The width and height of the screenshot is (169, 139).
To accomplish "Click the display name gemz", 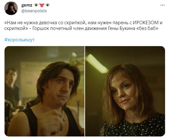I will [x=27, y=5].
